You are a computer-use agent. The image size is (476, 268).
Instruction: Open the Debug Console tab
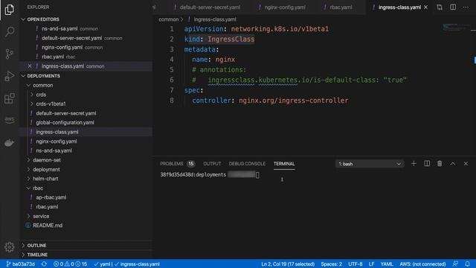click(x=247, y=164)
